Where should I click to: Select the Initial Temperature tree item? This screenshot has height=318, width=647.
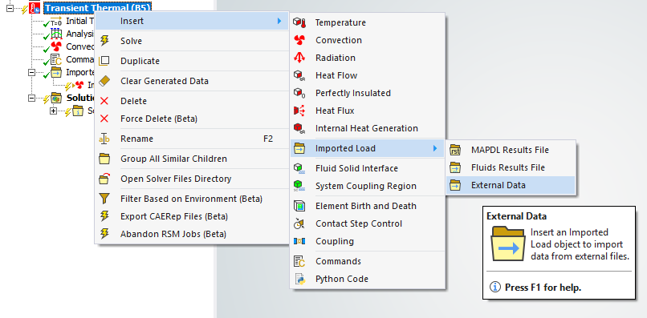(x=80, y=21)
